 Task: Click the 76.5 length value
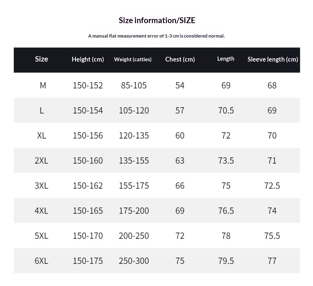click(x=226, y=211)
